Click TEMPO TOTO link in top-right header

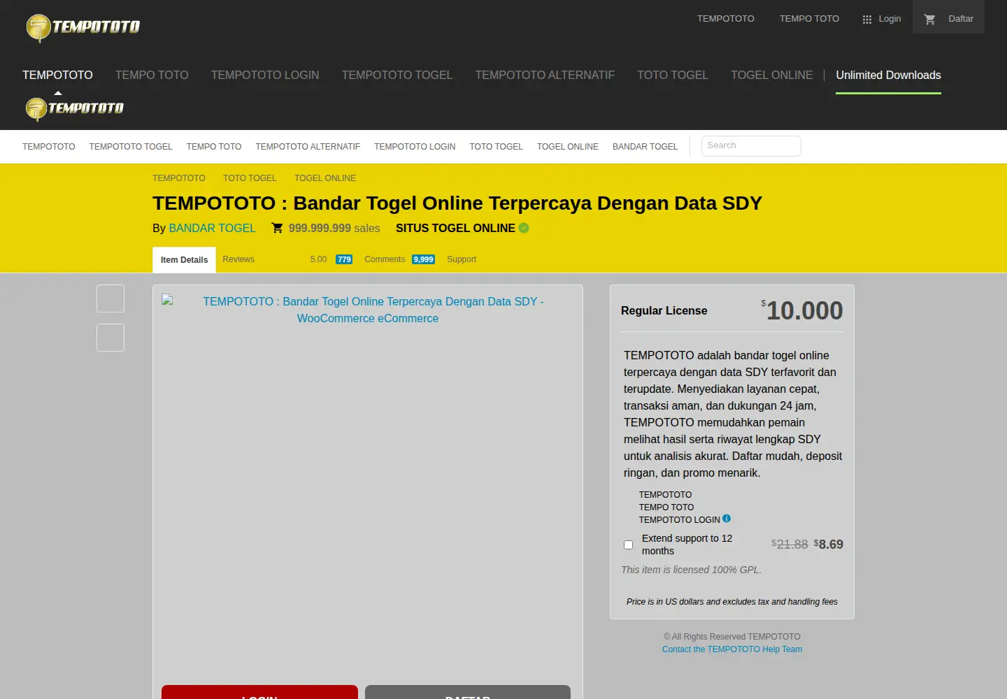click(809, 19)
